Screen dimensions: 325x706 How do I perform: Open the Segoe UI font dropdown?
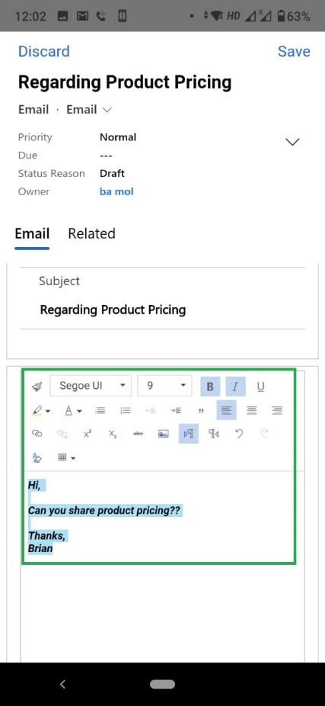point(91,386)
